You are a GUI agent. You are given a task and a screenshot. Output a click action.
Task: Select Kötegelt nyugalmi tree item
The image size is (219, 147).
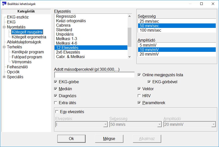click(x=27, y=32)
